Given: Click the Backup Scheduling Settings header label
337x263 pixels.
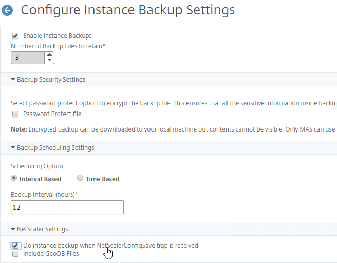Looking at the screenshot, I should click(x=55, y=148).
